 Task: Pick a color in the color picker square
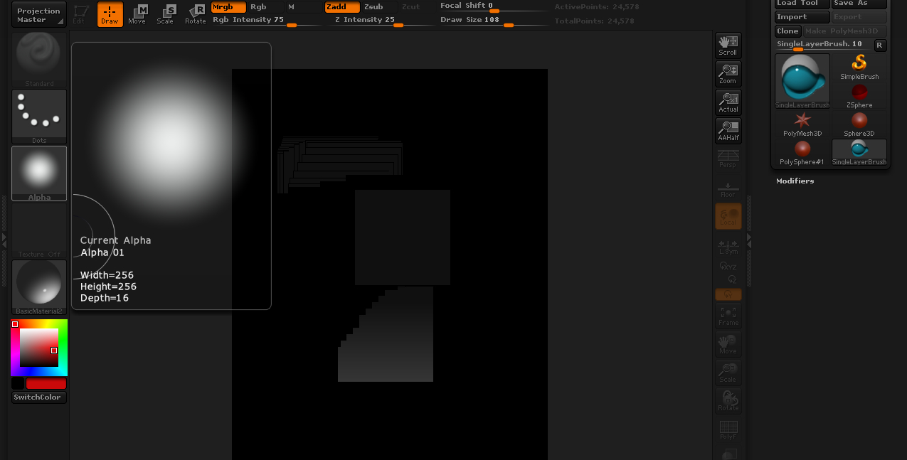pyautogui.click(x=38, y=348)
